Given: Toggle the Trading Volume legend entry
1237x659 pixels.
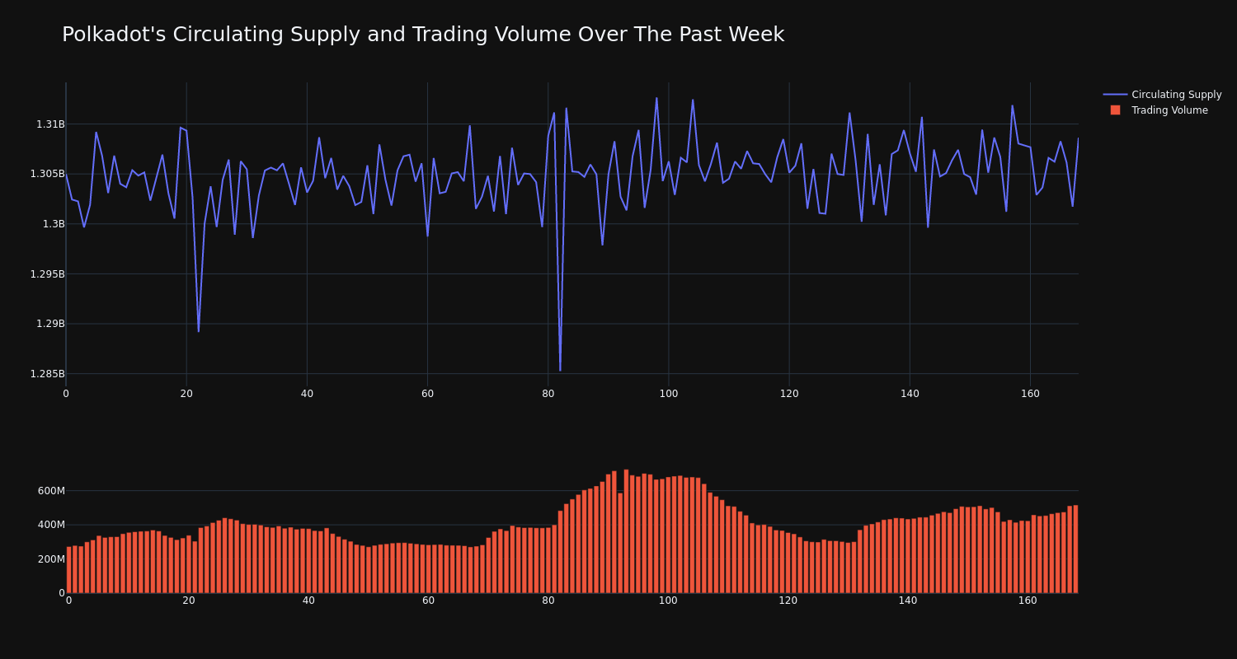Looking at the screenshot, I should click(1159, 110).
